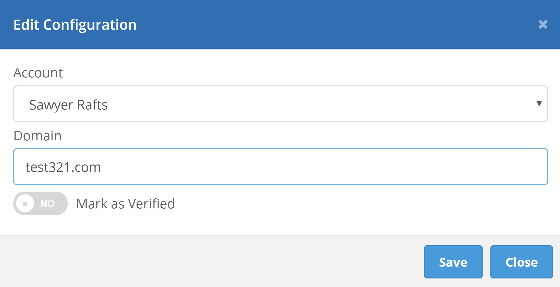This screenshot has width=560, height=287.
Task: Save the configuration
Action: pos(453,262)
